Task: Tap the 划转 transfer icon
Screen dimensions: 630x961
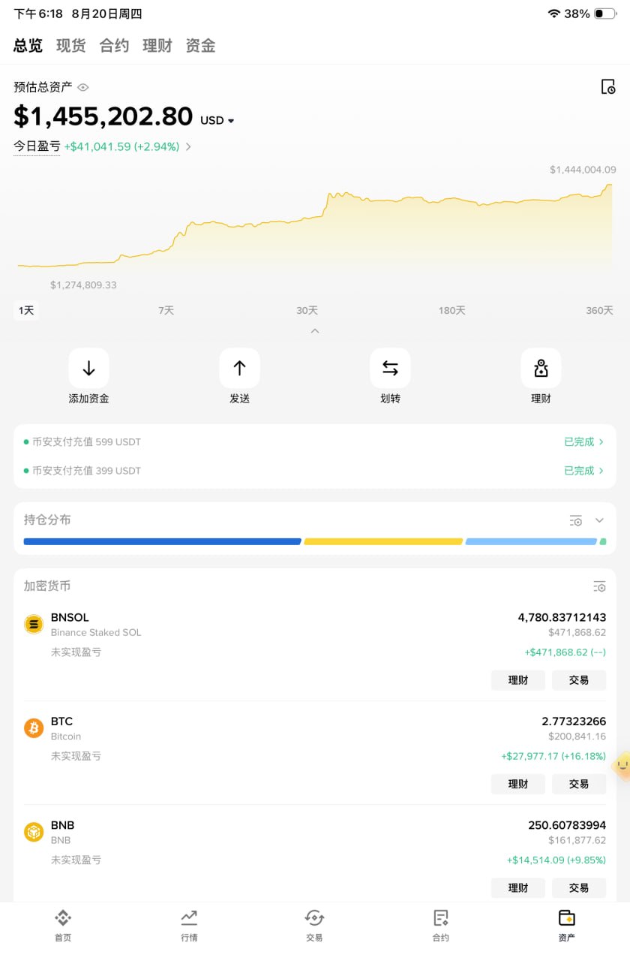Action: coord(390,368)
